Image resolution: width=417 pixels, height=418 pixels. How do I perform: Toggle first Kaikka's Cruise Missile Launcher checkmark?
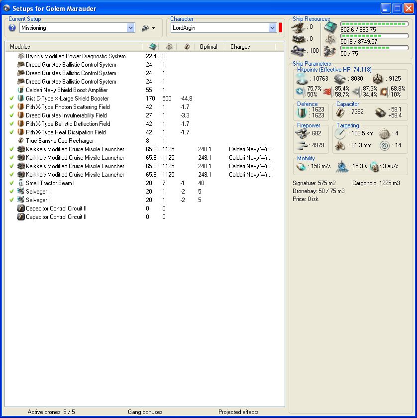[x=11, y=149]
